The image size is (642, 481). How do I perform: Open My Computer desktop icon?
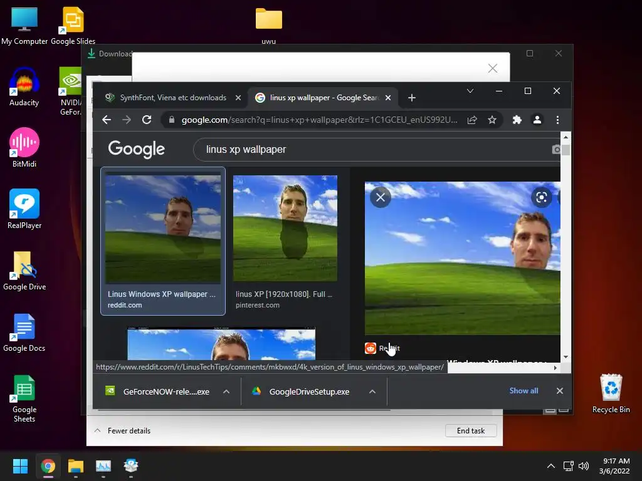[x=24, y=25]
